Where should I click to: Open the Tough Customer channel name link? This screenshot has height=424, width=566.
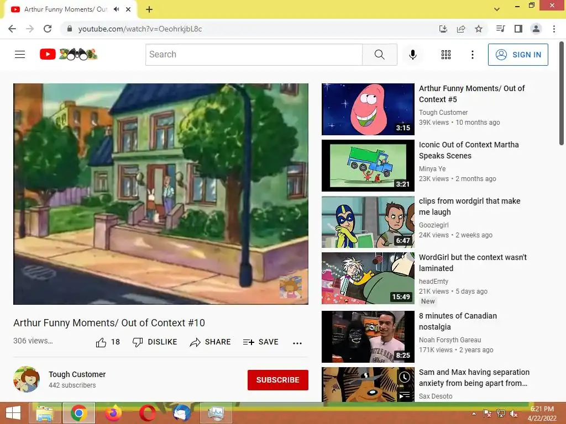tap(77, 374)
